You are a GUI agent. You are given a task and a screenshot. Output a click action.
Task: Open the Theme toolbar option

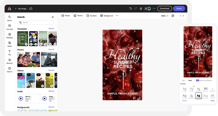click(x=78, y=16)
